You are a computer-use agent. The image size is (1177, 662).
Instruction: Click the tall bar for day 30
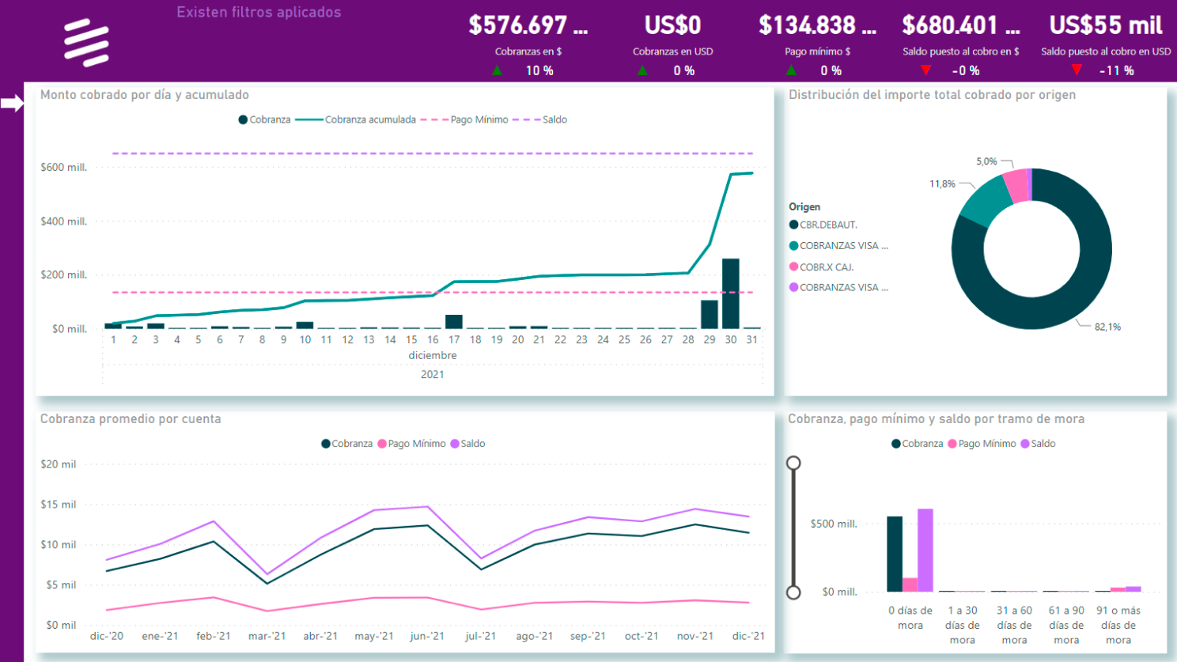click(x=731, y=293)
